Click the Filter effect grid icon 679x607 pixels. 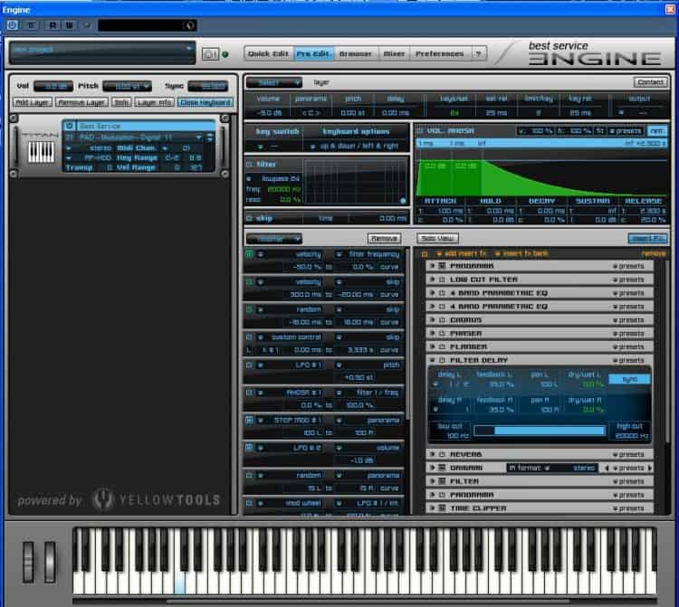[x=442, y=481]
